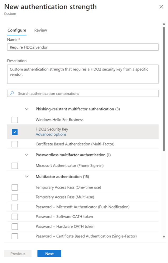The image size is (168, 263).
Task: Collapse Passwordless multifactor authentication group
Action: coord(27,155)
